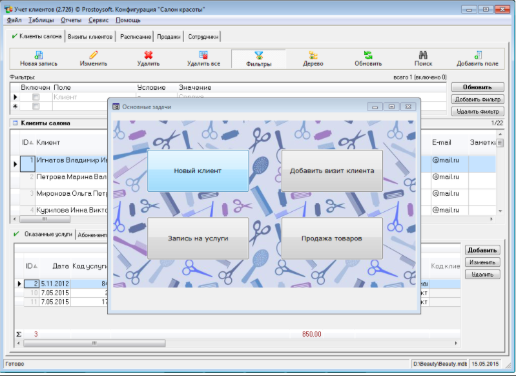Click the 15.05.2015 date in status bar

pyautogui.click(x=485, y=364)
